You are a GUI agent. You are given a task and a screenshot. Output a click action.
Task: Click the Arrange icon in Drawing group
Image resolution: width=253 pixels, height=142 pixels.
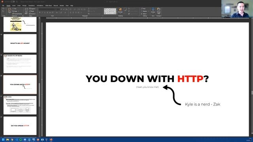click(120, 10)
